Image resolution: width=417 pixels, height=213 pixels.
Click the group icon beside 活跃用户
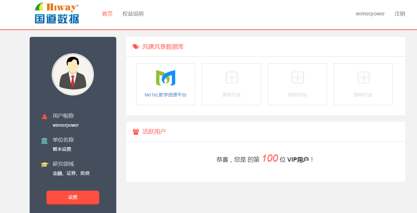[x=136, y=132]
